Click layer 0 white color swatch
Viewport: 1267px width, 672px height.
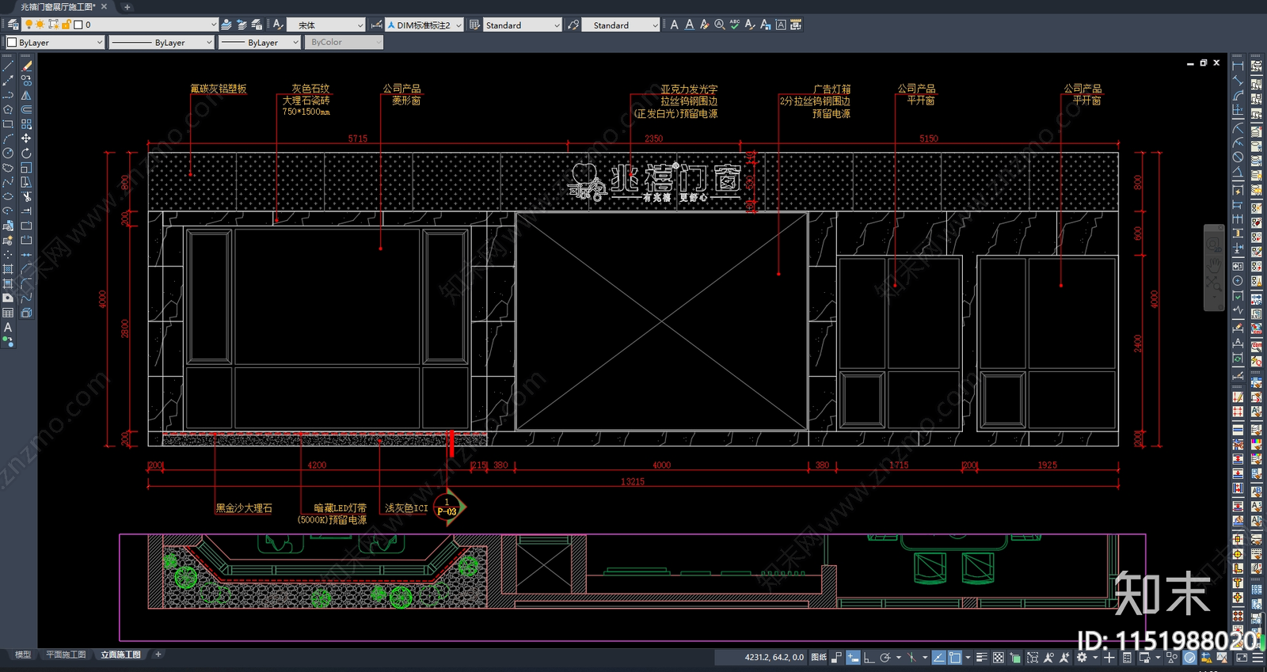[78, 25]
